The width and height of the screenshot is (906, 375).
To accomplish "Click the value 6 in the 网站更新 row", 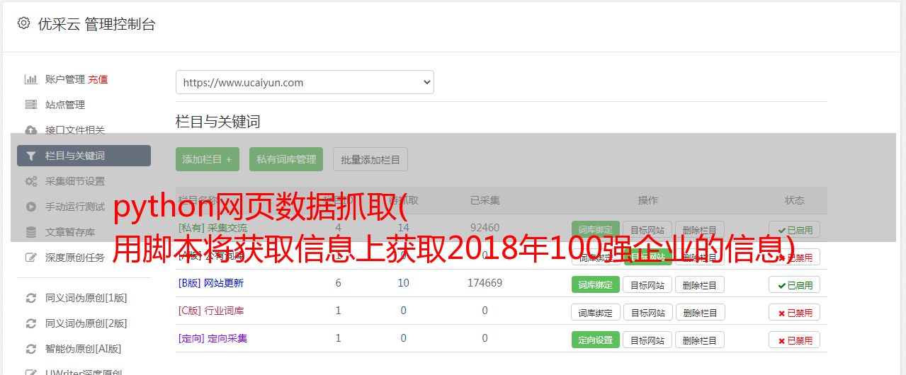I will 339,283.
